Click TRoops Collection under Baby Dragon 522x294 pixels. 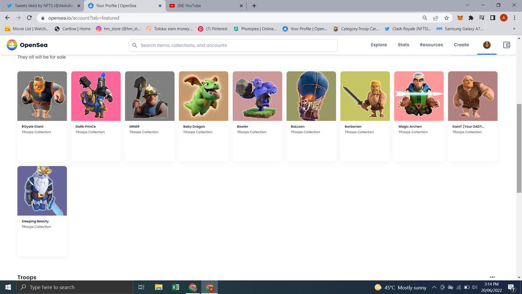[198, 132]
